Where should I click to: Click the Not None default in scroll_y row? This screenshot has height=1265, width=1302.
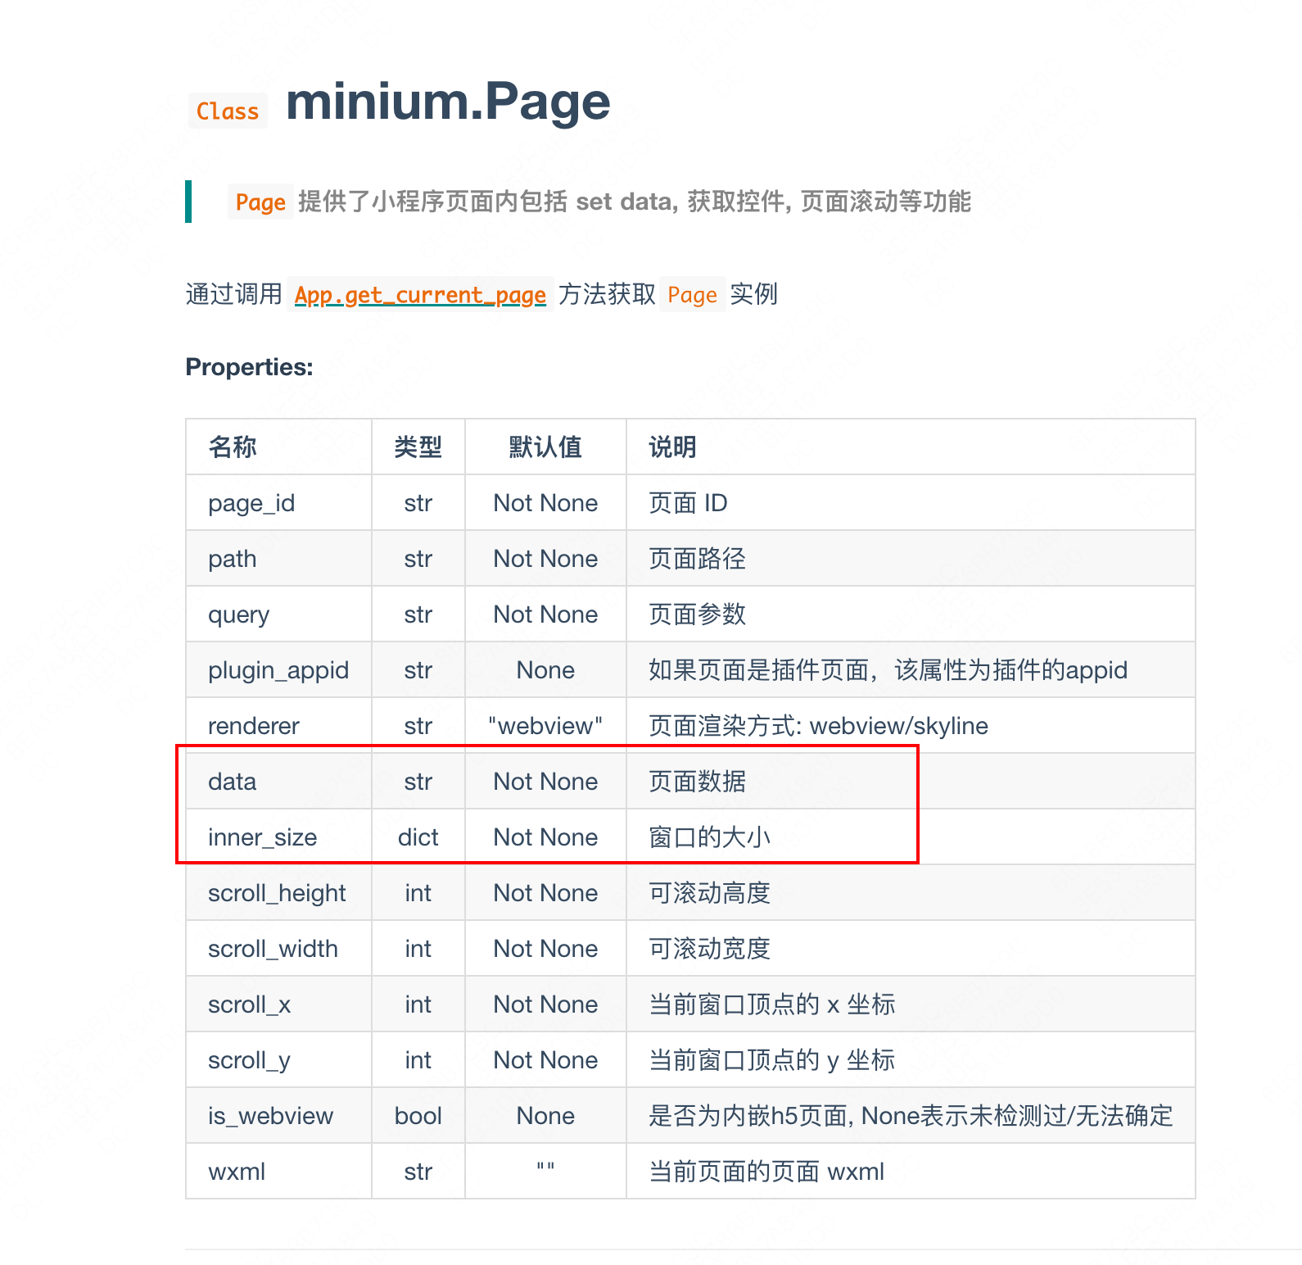point(545,1060)
